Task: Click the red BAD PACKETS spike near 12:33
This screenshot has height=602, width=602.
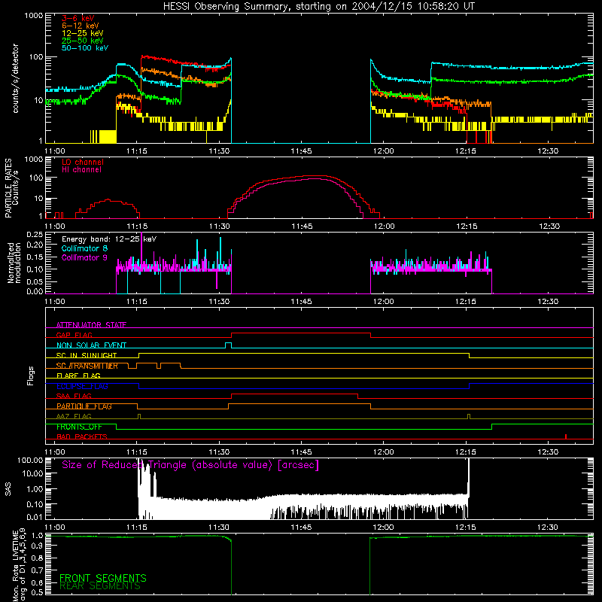Action: 566,436
